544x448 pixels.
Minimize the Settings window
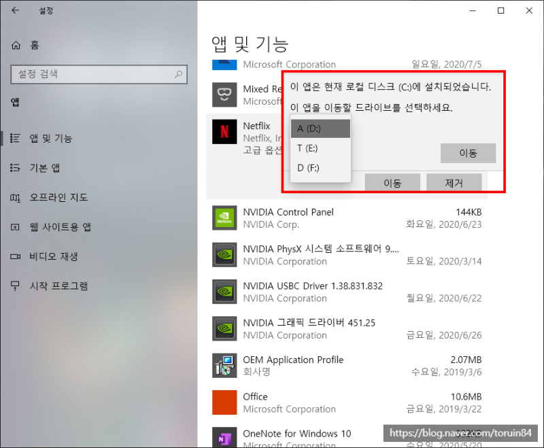473,11
